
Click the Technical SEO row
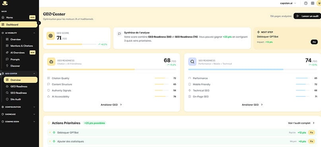click(x=253, y=90)
